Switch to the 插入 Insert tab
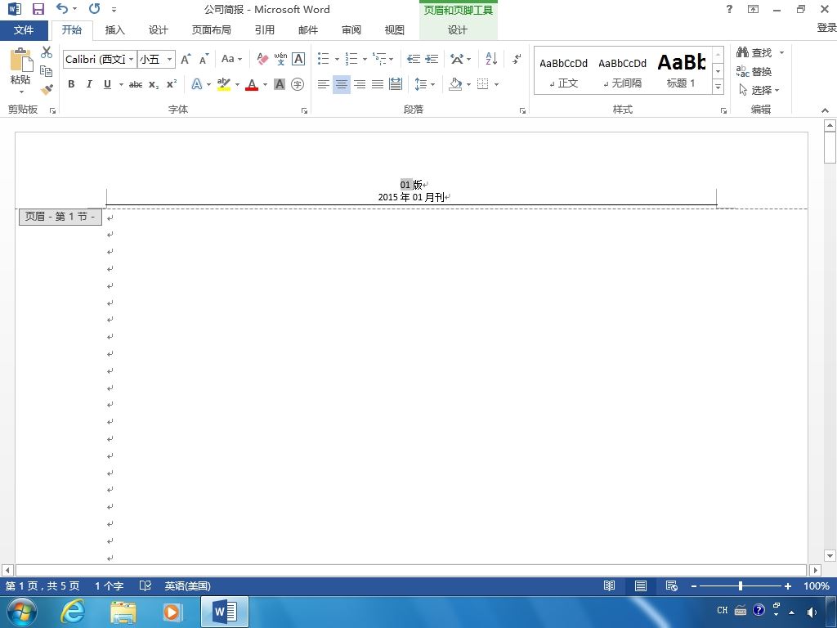This screenshot has width=837, height=628. [x=114, y=30]
